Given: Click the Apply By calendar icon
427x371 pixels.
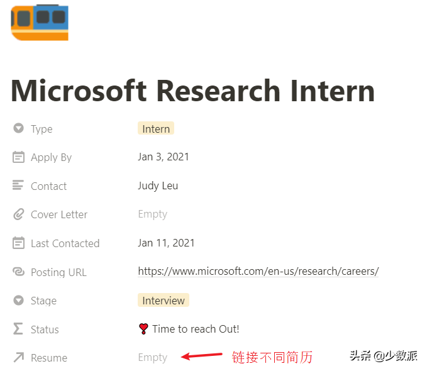Looking at the screenshot, I should point(18,157).
